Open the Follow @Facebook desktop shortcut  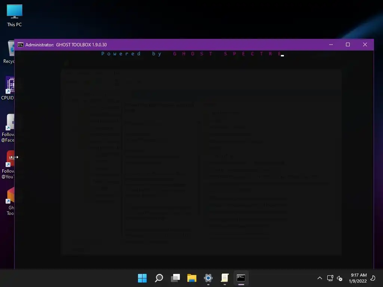(x=9, y=128)
